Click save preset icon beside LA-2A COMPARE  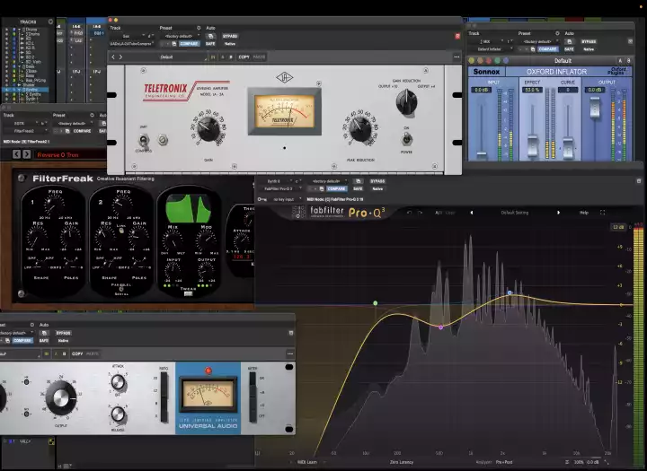pos(174,44)
